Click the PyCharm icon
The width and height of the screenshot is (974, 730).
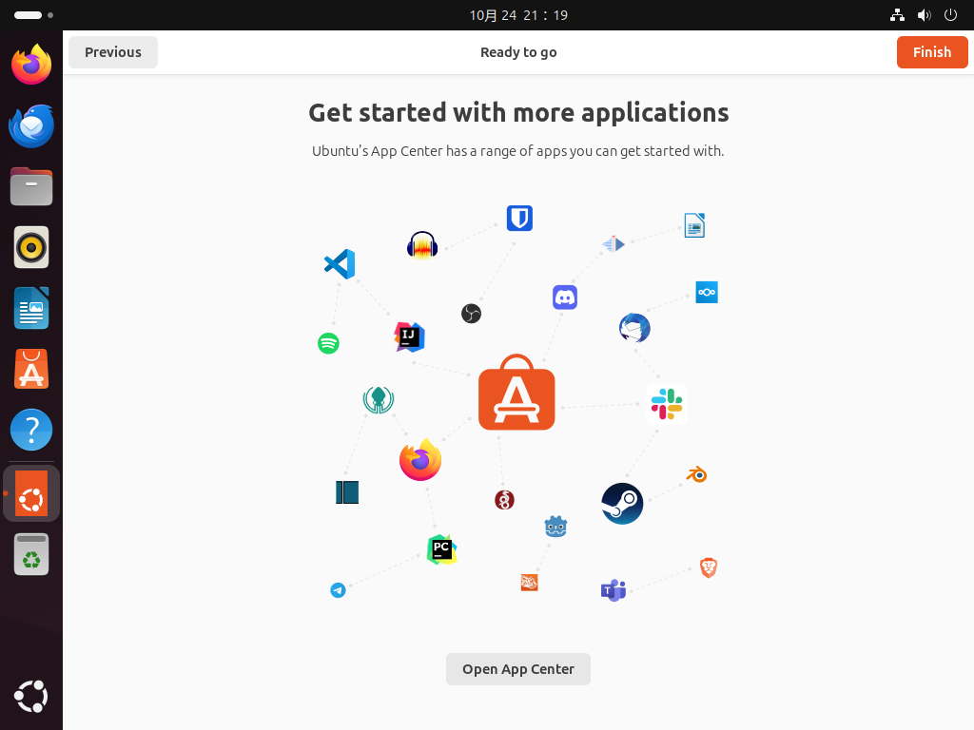441,549
